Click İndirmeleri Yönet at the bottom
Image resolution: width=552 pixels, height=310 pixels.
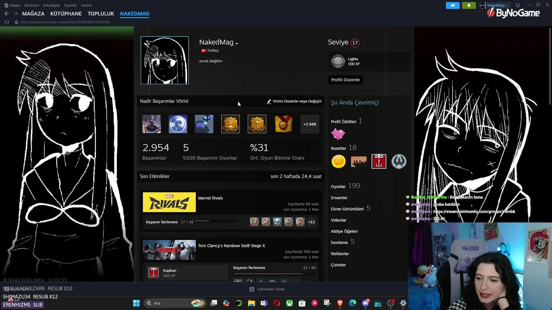tap(267, 289)
